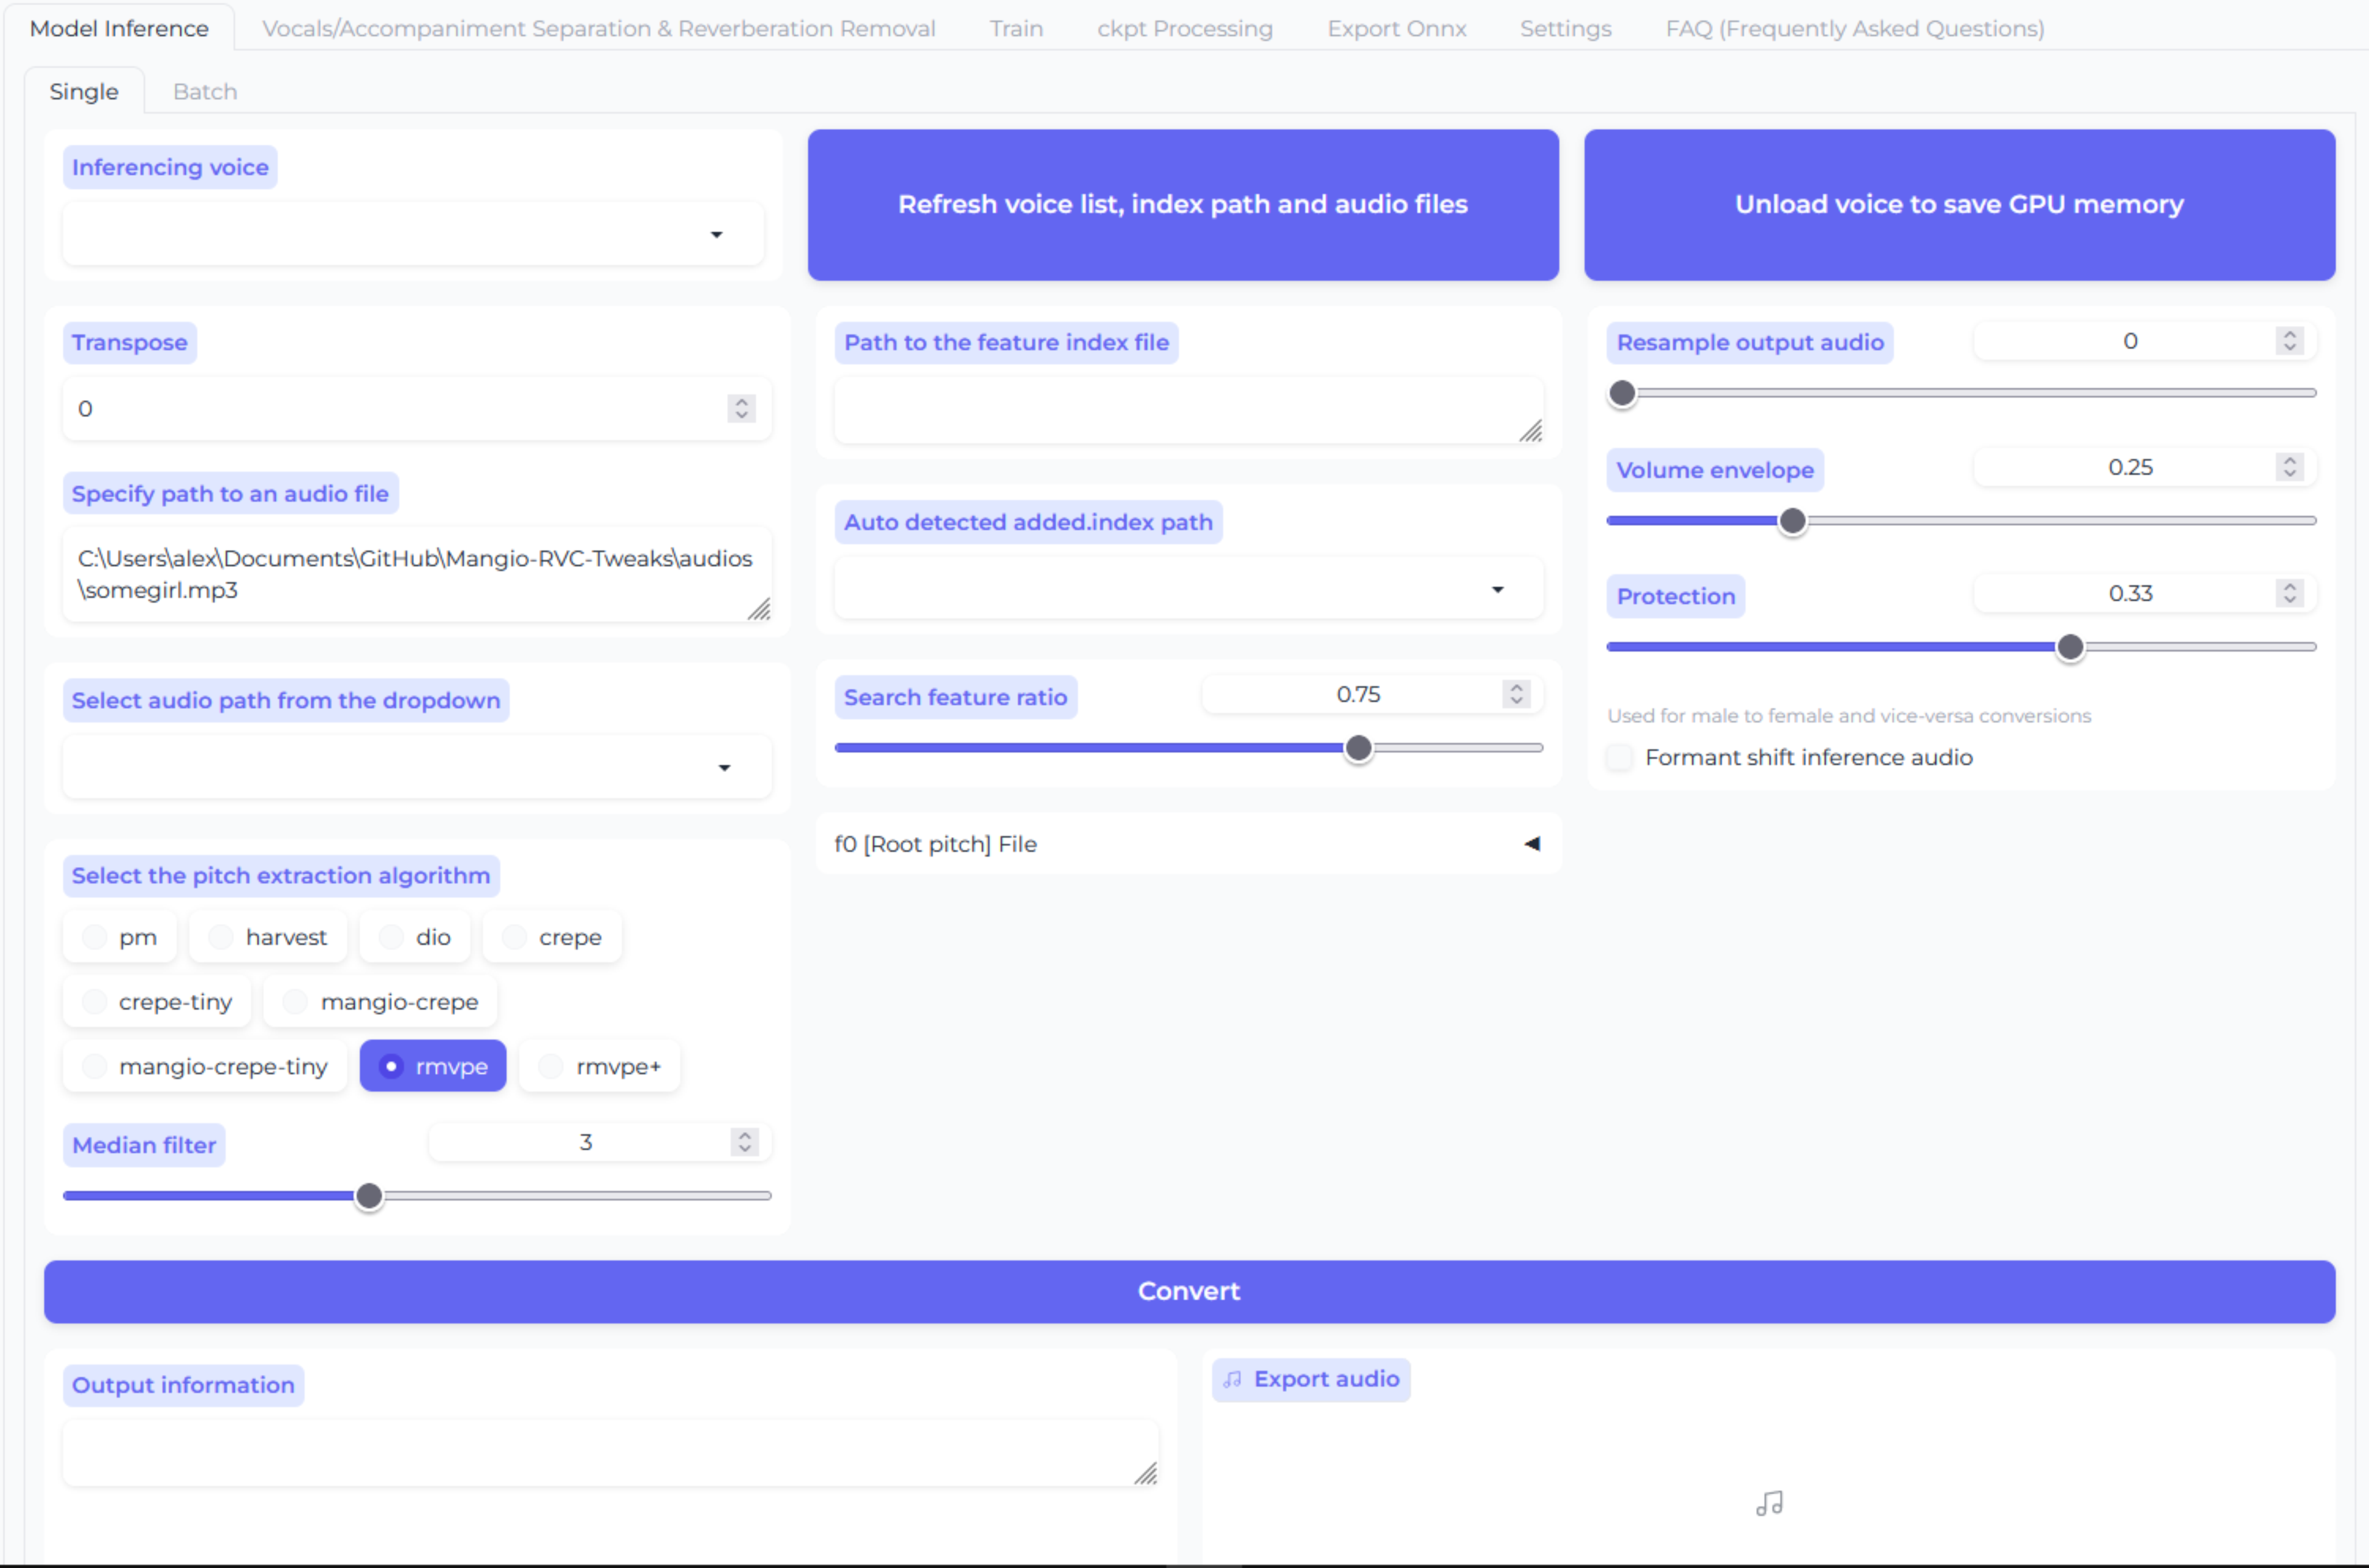Select the harvest pitch algorithm

(268, 937)
